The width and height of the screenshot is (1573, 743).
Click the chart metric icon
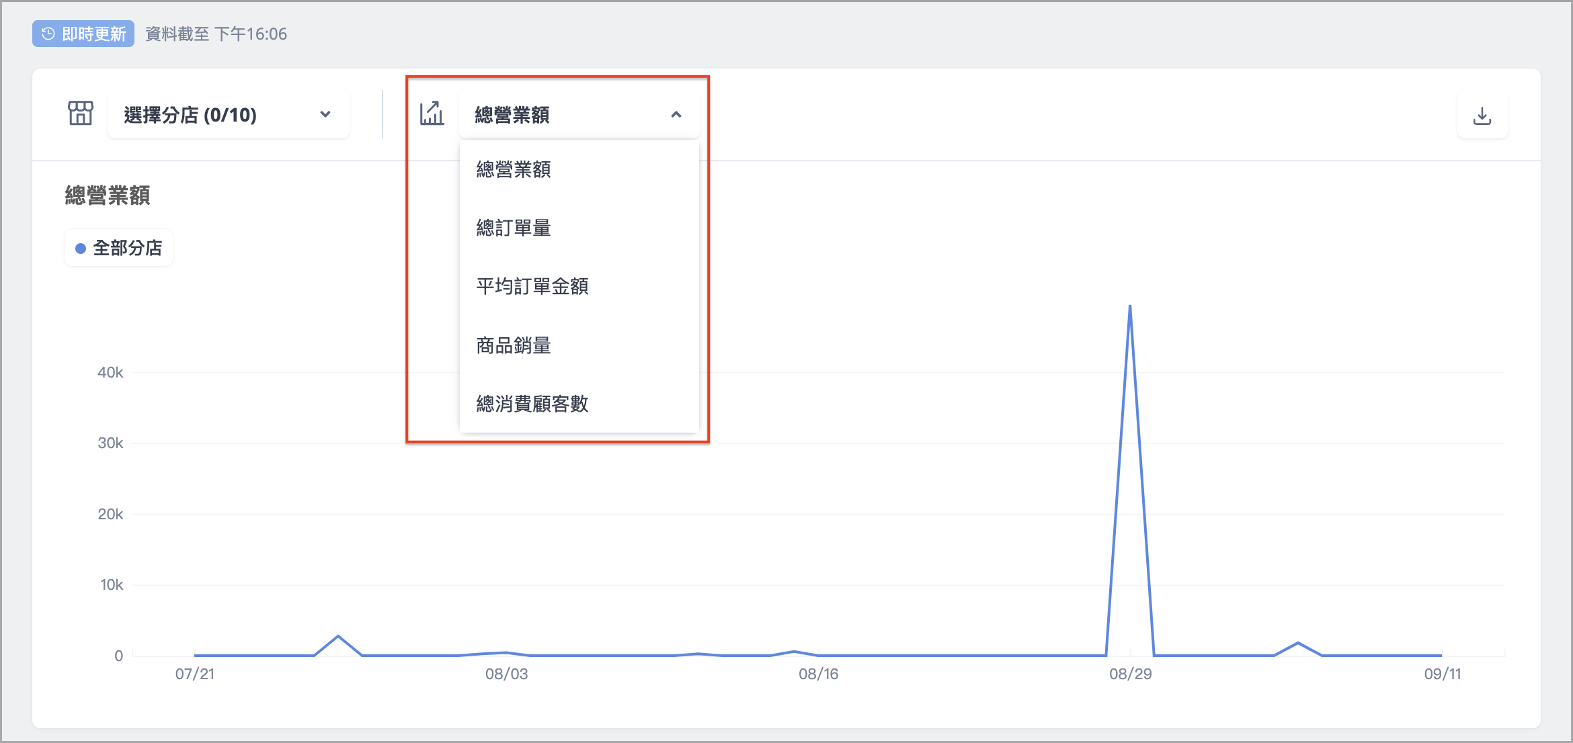pyautogui.click(x=432, y=114)
